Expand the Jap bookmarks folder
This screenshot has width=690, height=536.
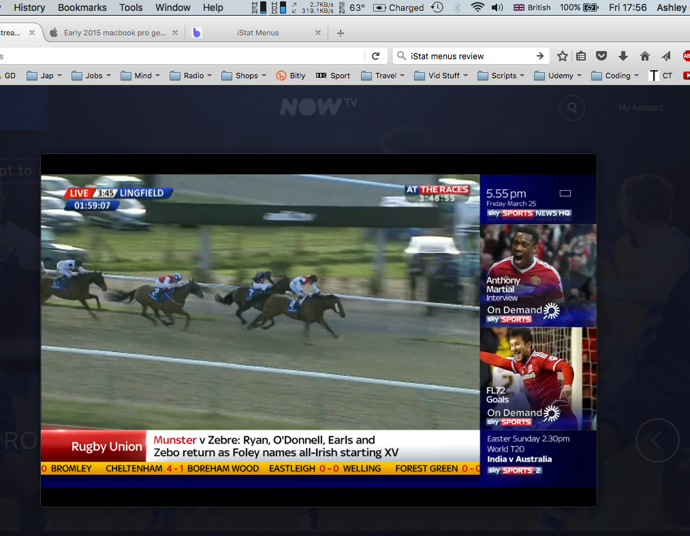point(44,76)
